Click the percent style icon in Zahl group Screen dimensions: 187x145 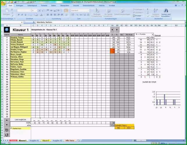click(77, 15)
